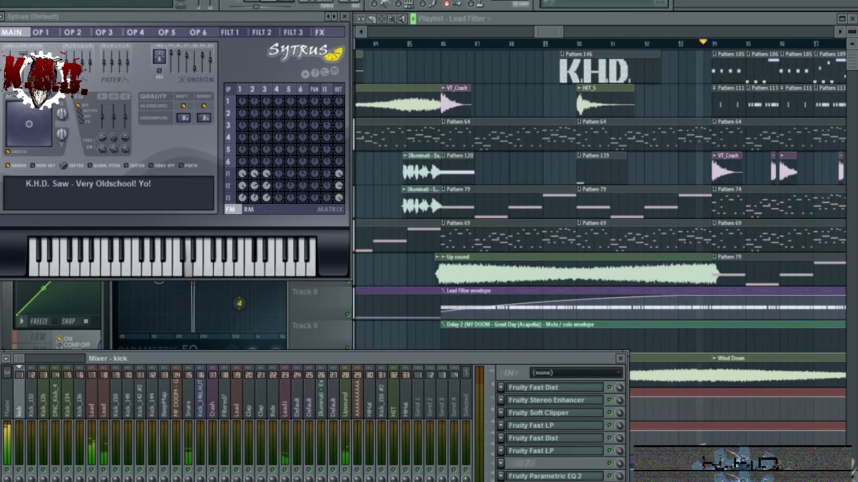This screenshot has width=858, height=482.
Task: Toggle the Porta checkbox
Action: pyautogui.click(x=181, y=165)
